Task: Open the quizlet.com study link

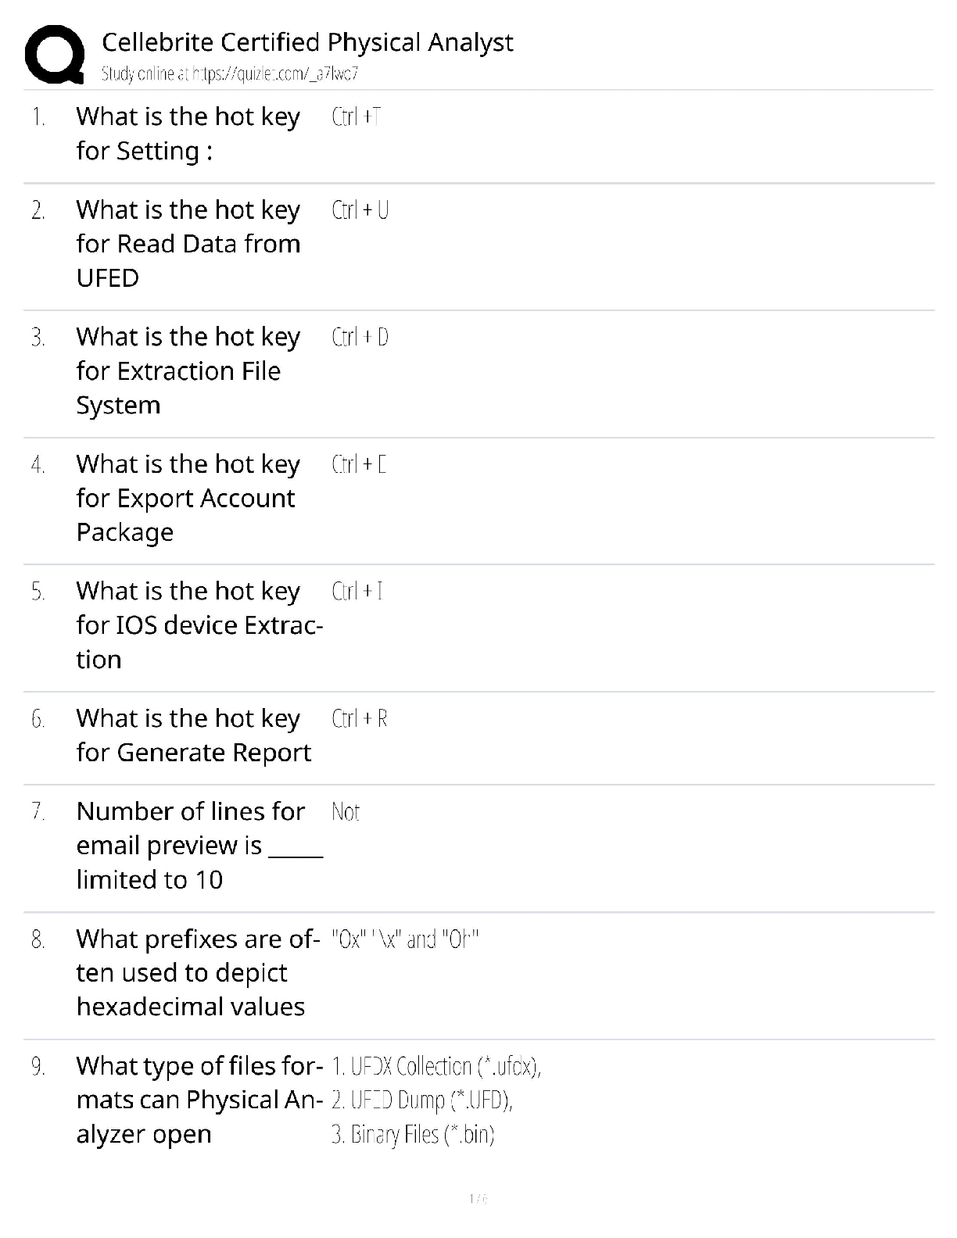Action: [x=230, y=74]
